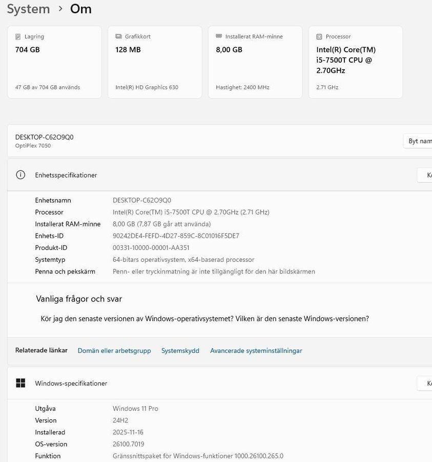Screen dimensions: 432x462
Task: Click the Windows logo next to Windows-specifikationer
Action: point(20,383)
